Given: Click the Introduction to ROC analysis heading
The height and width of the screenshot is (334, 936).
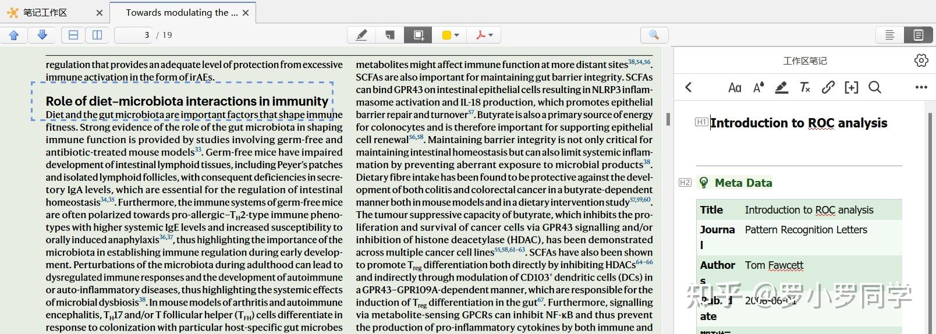Looking at the screenshot, I should coord(799,123).
